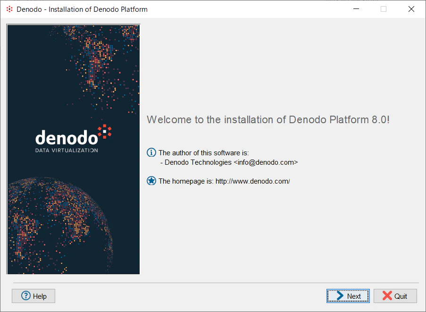This screenshot has width=426, height=312.
Task: Click the Denodo icon in title bar
Action: click(x=9, y=9)
